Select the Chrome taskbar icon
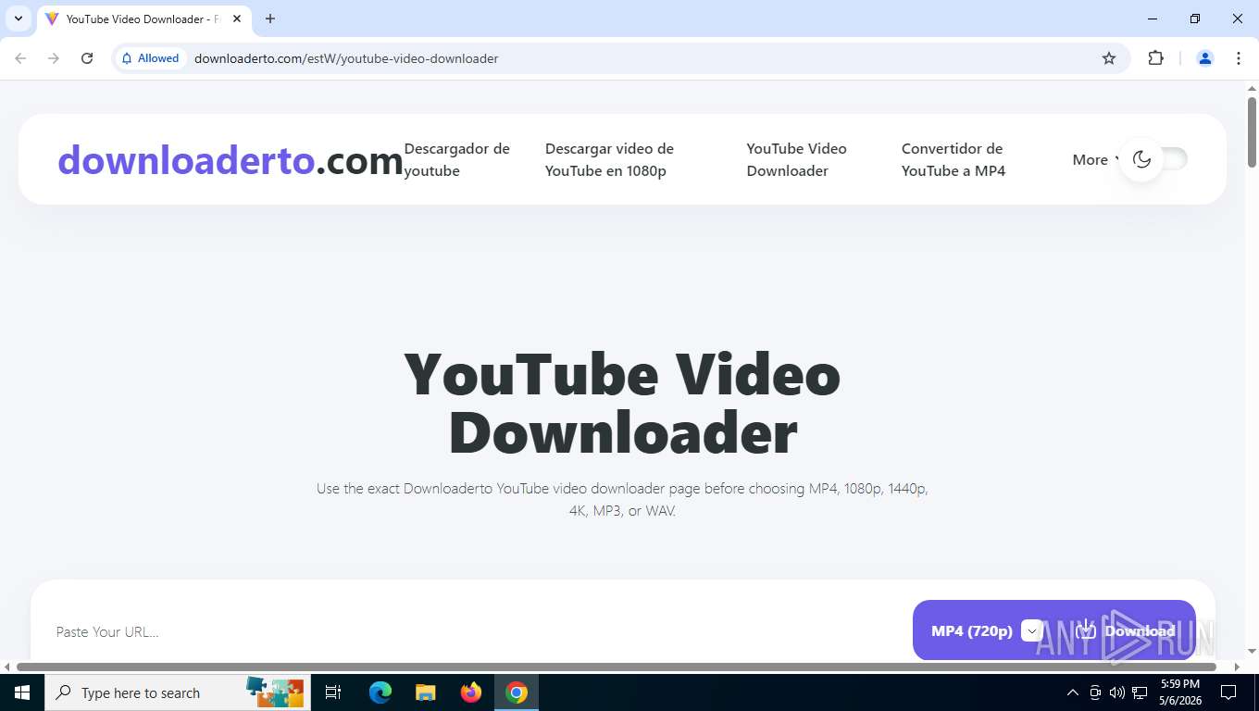 [517, 692]
